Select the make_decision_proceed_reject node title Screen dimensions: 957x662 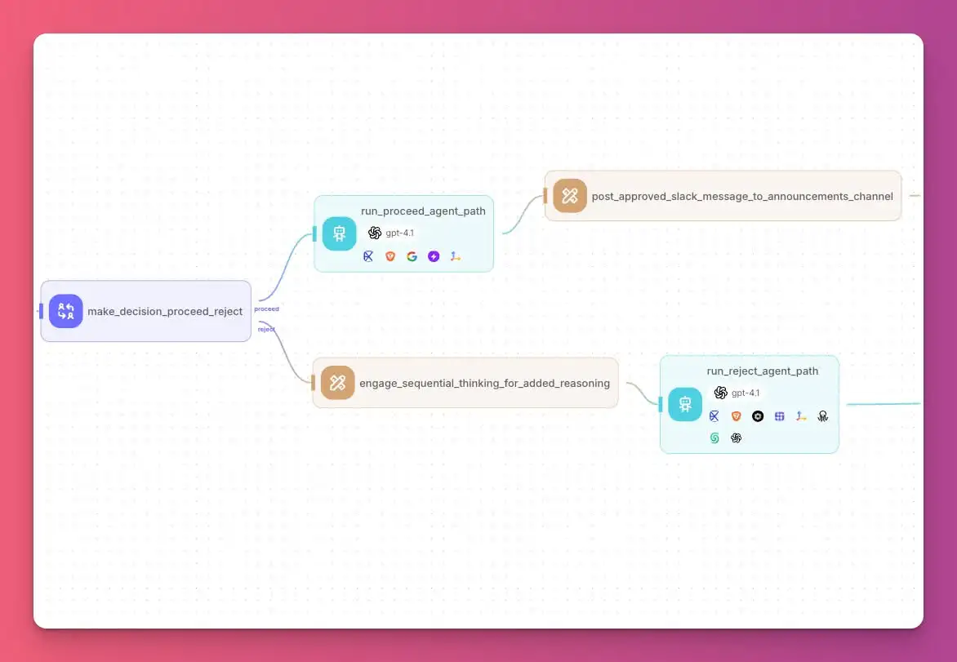(x=166, y=311)
